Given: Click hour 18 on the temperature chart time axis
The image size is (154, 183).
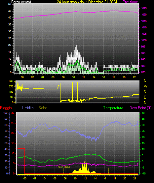Looking at the screenshot, I should (115, 178).
